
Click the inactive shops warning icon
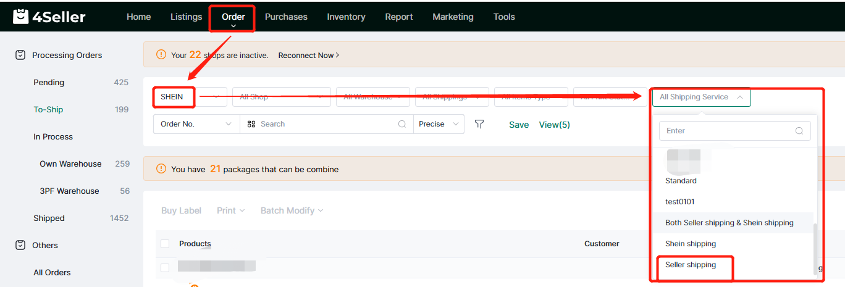coord(161,55)
